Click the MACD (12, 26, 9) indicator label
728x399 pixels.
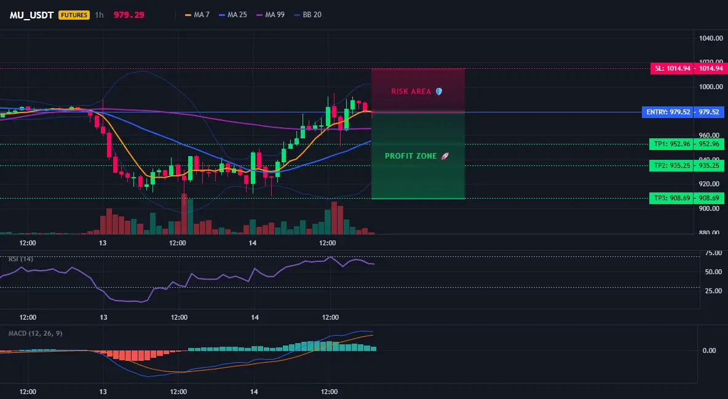pyautogui.click(x=35, y=333)
